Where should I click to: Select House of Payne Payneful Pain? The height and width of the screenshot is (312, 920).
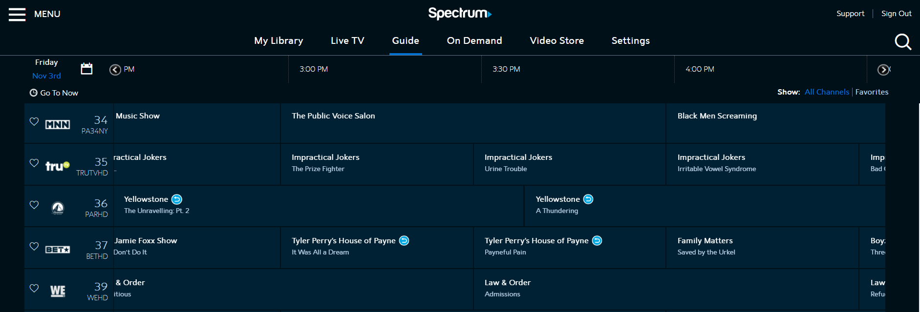pyautogui.click(x=570, y=248)
